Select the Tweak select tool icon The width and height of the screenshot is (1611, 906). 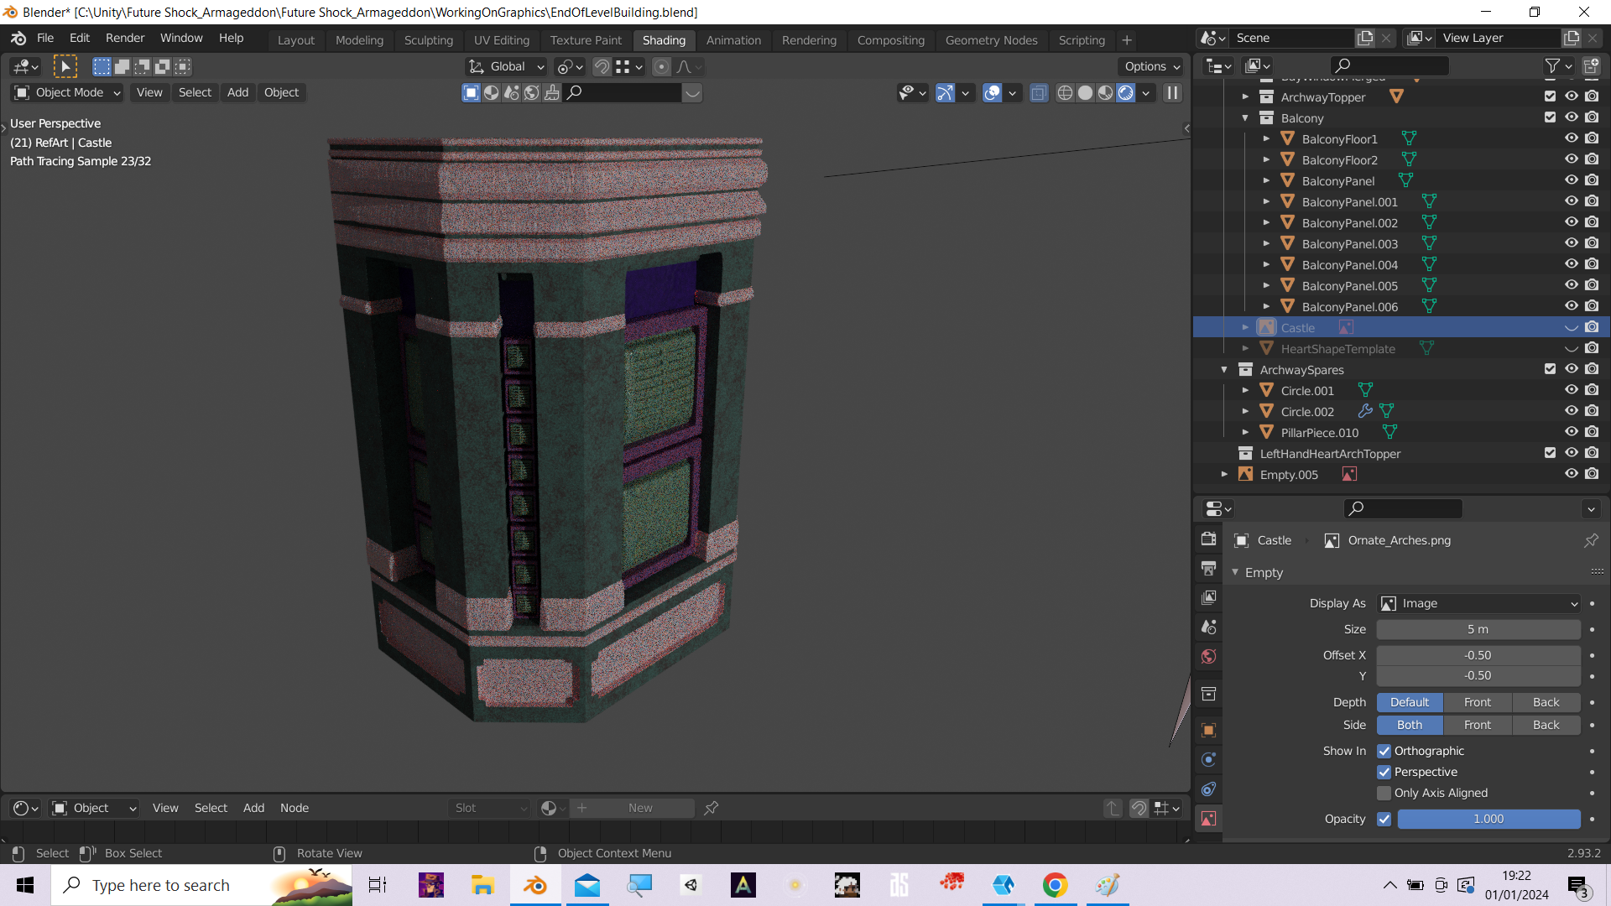click(65, 66)
